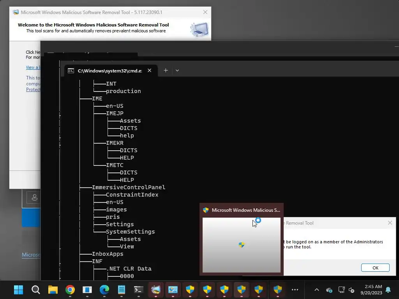Click the 'InboxApps' entry
The height and width of the screenshot is (299, 399).
click(x=108, y=254)
